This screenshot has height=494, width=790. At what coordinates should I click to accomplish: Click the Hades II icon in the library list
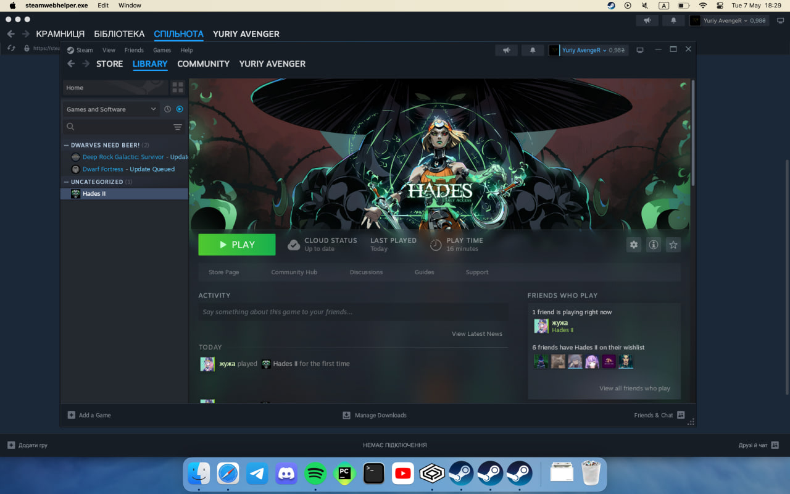[75, 194]
